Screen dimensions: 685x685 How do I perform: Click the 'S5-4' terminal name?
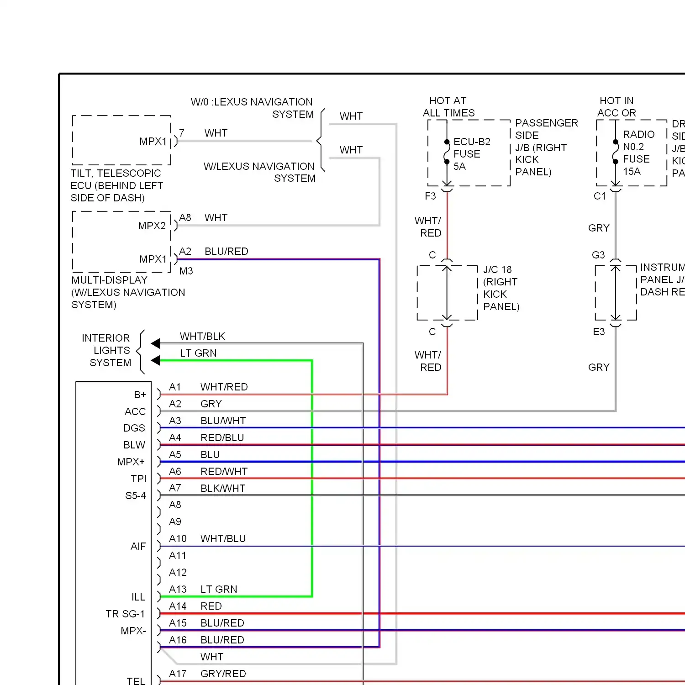click(x=136, y=496)
